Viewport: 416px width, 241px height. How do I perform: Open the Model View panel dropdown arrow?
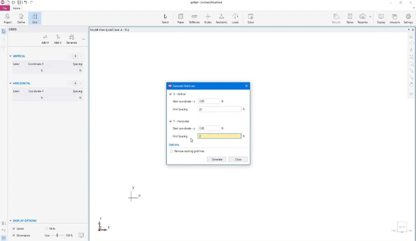click(x=409, y=30)
